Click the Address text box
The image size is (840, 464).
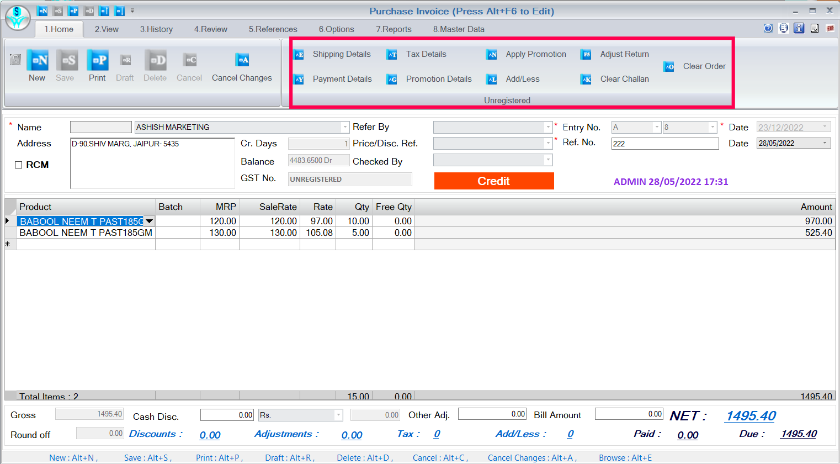click(152, 163)
